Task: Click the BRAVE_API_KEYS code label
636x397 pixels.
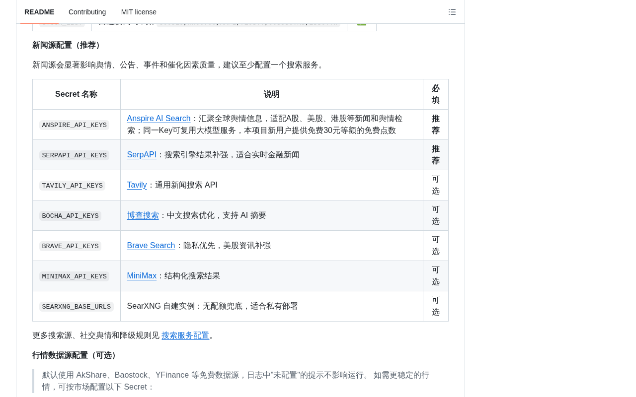Action: tap(71, 246)
